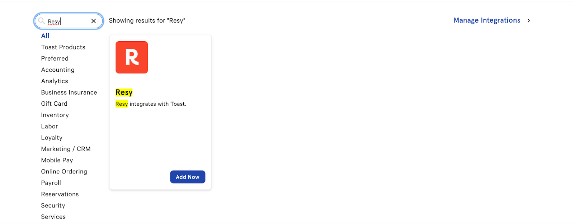Select the Security category
The image size is (574, 224).
(53, 205)
